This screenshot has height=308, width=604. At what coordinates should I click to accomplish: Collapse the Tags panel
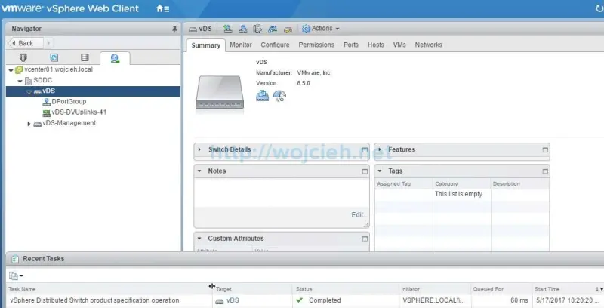(380, 171)
